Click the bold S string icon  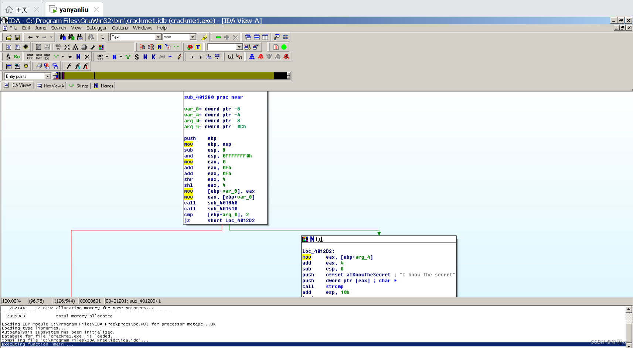137,57
